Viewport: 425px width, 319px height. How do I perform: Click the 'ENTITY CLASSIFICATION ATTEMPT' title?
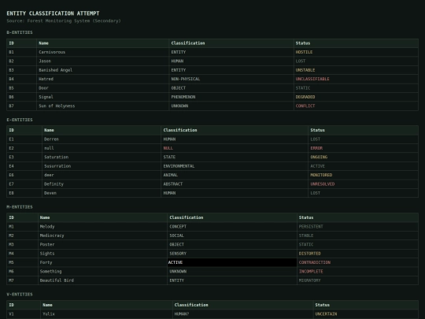[x=53, y=13]
